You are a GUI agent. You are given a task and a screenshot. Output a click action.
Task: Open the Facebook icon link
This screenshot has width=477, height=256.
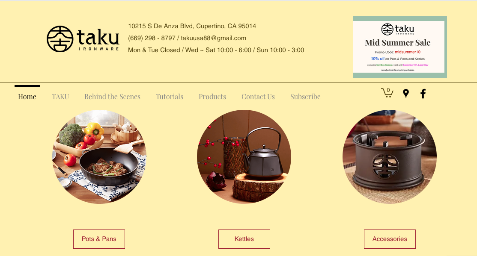pos(423,94)
